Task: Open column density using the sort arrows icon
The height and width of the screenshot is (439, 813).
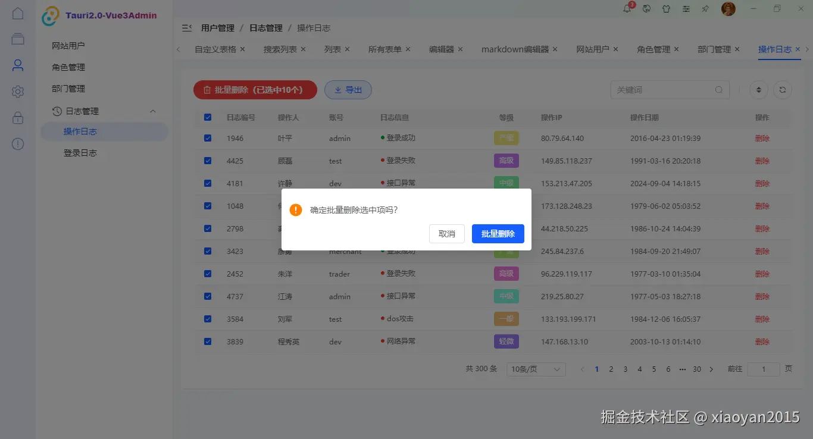Action: coord(758,89)
